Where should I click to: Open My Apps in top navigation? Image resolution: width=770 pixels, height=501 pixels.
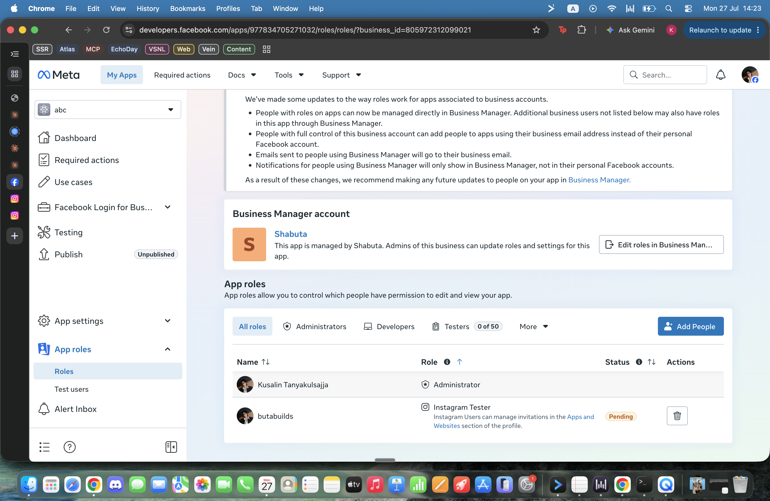coord(122,75)
